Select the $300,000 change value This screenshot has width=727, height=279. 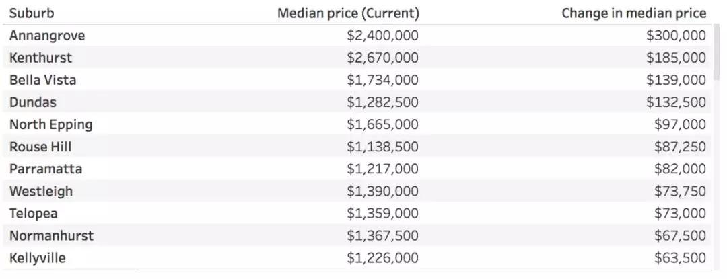click(x=676, y=36)
